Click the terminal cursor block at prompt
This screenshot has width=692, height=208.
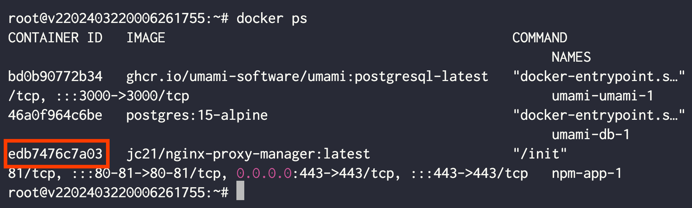point(240,190)
